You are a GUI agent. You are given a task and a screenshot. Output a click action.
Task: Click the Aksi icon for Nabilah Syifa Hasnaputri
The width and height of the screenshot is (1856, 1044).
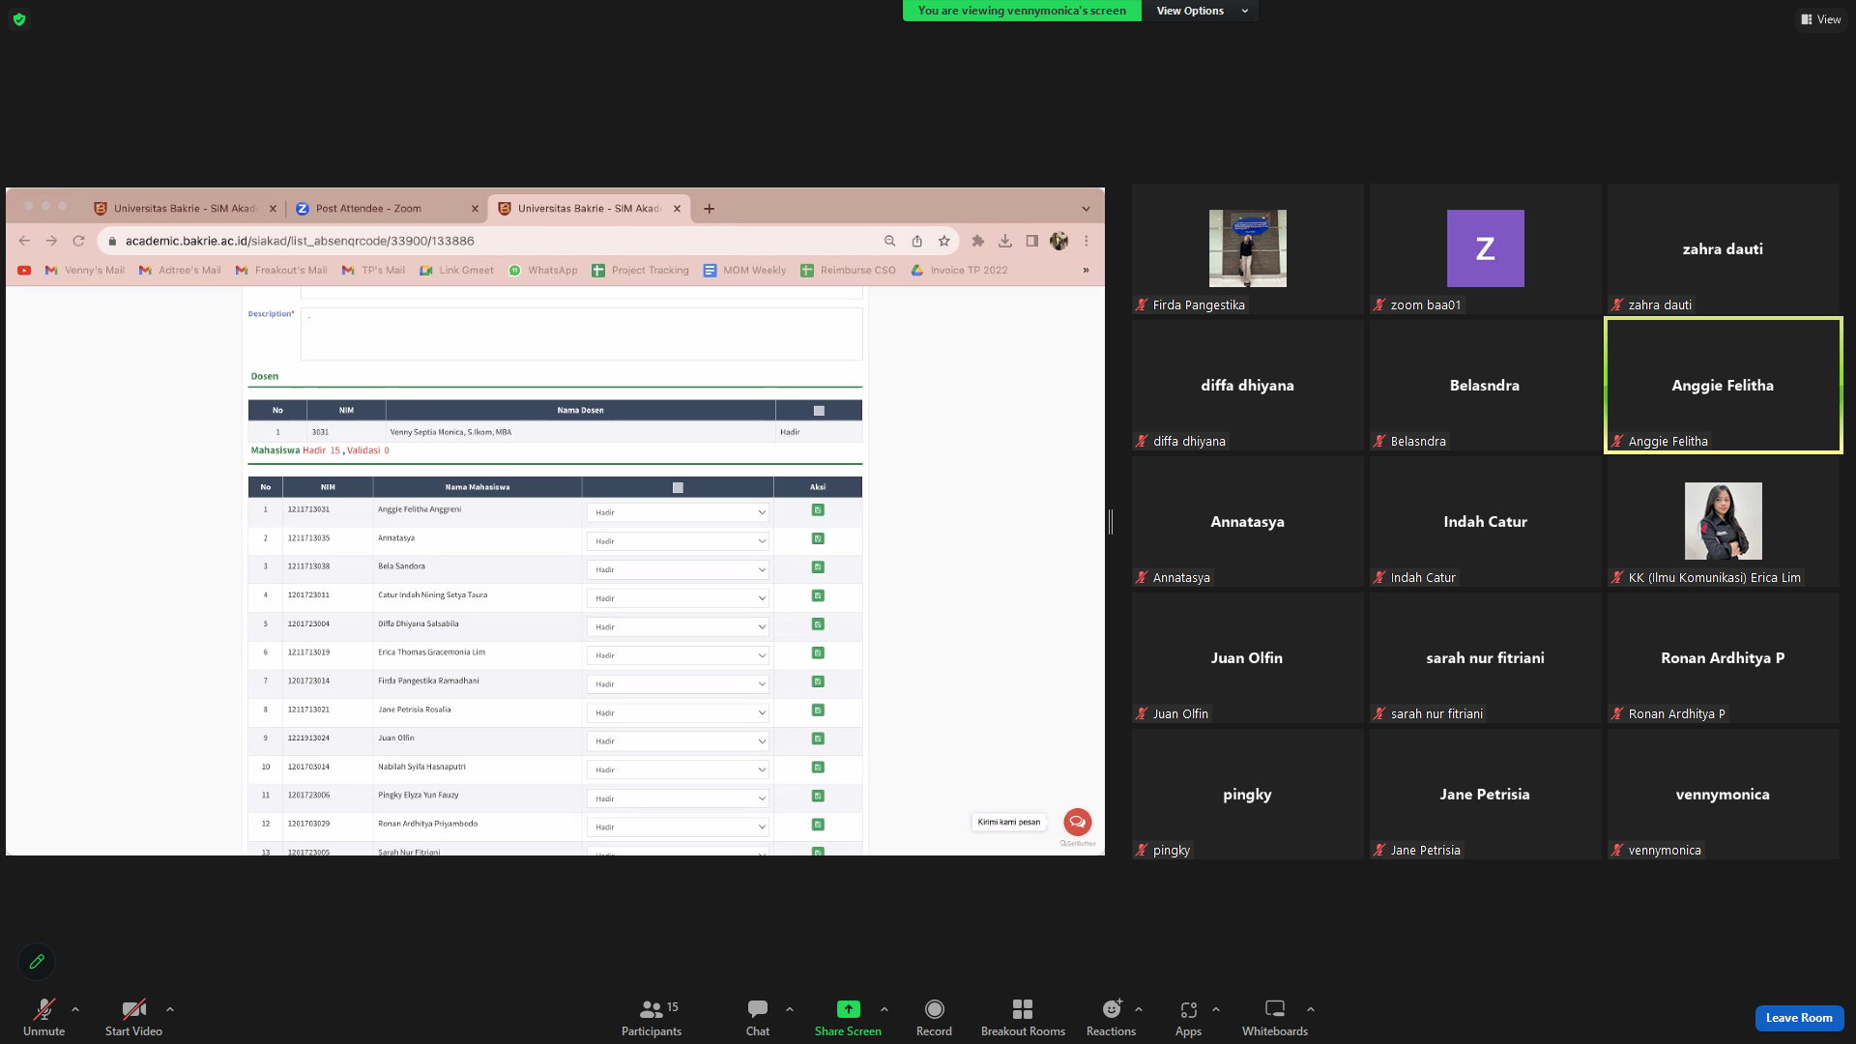tap(818, 768)
